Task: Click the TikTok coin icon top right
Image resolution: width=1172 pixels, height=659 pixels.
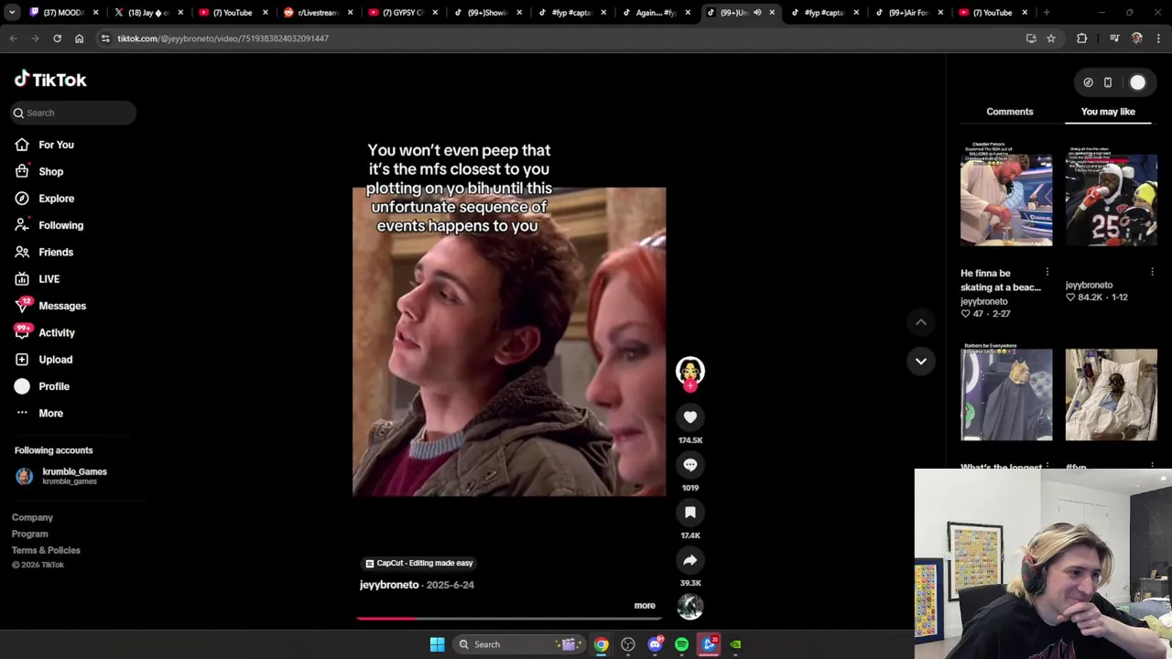Action: point(1088,82)
